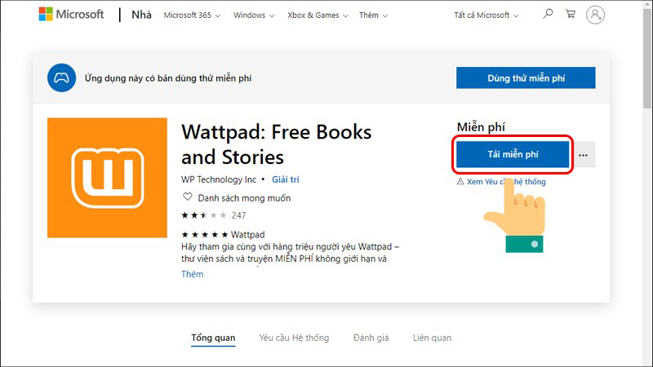This screenshot has height=367, width=653.
Task: Open the shopping cart icon
Action: coord(571,14)
